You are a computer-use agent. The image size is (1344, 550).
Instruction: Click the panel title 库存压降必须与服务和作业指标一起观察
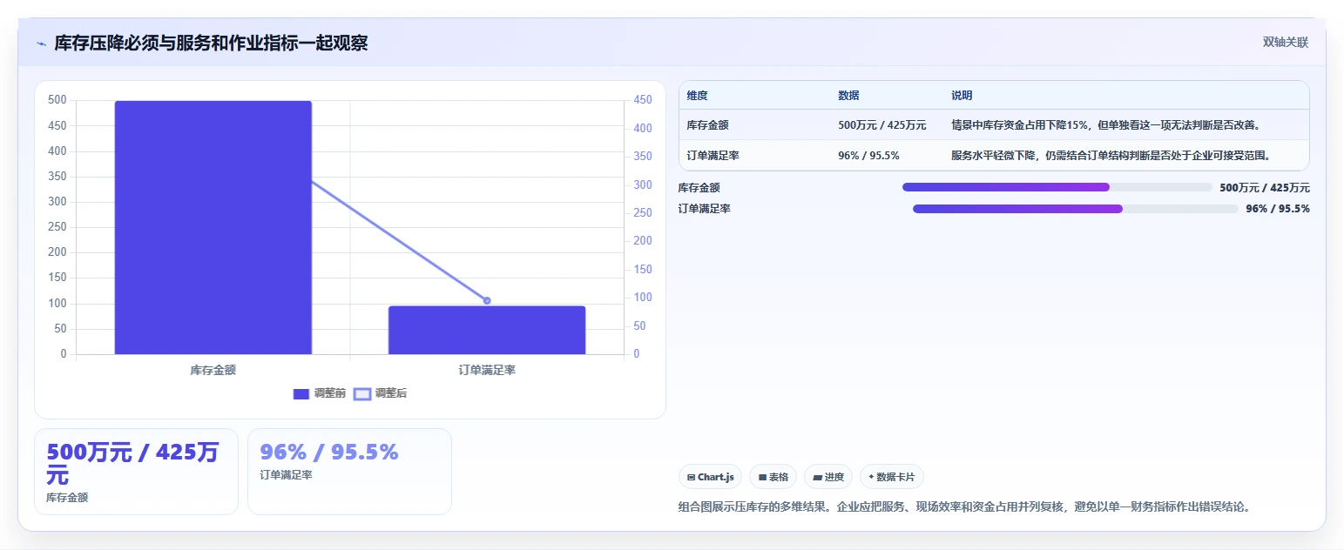coord(211,43)
